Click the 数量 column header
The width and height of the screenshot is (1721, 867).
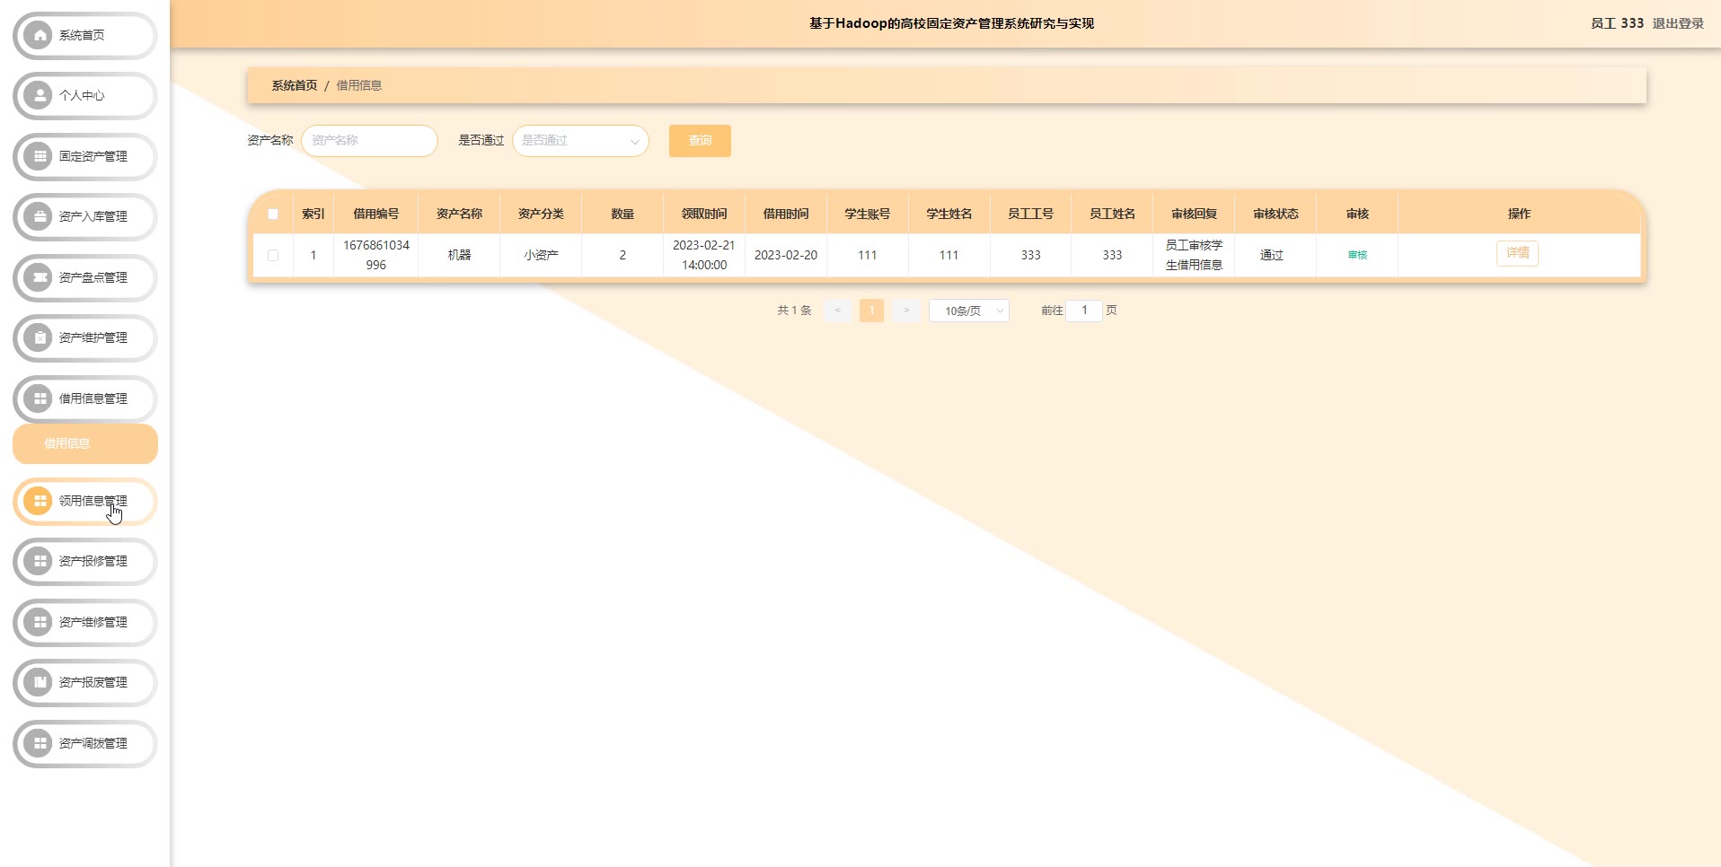pos(622,215)
